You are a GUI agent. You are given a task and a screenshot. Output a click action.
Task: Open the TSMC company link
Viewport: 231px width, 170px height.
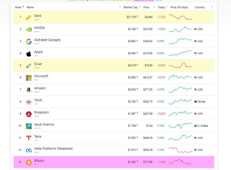pyautogui.click(x=38, y=100)
